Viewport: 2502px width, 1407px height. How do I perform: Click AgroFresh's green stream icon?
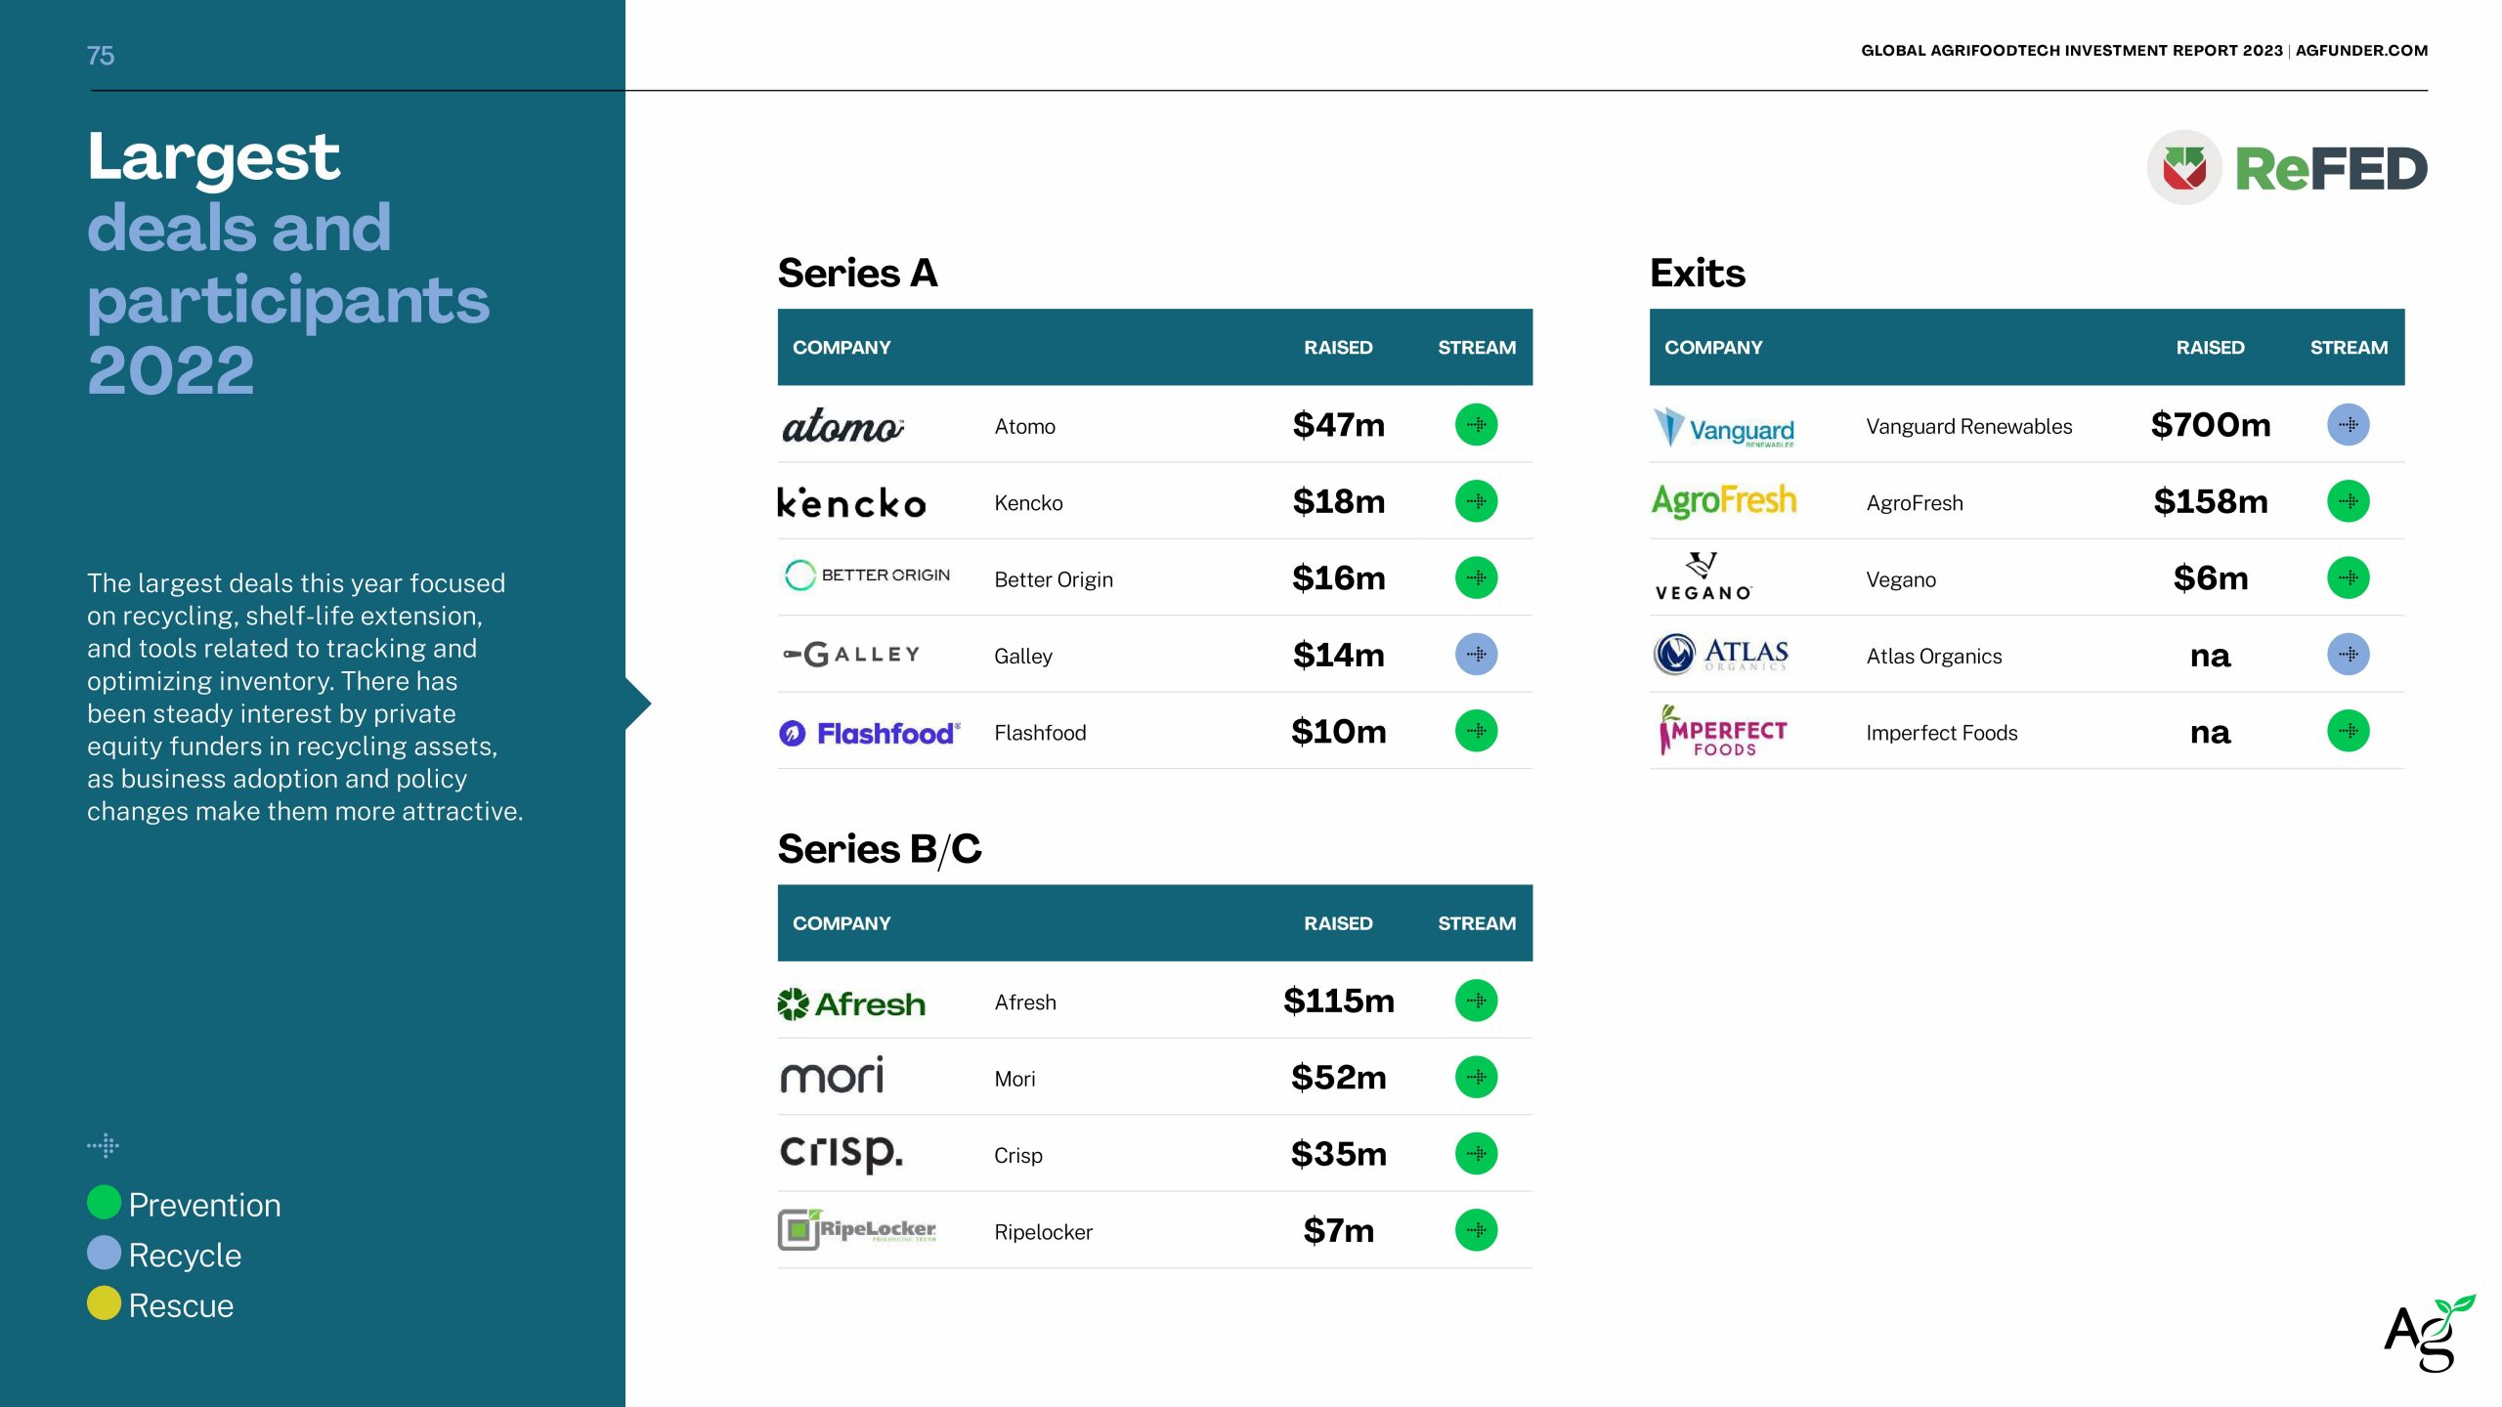click(2348, 501)
